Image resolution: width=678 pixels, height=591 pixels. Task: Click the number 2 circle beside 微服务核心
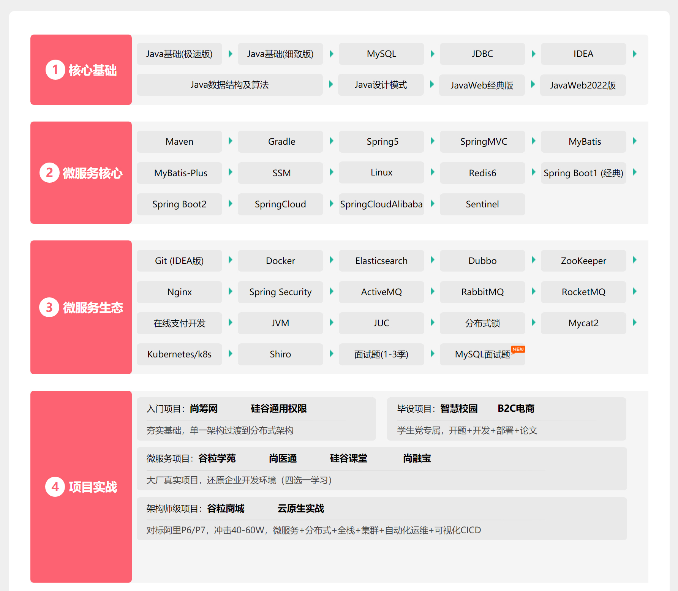tap(49, 173)
